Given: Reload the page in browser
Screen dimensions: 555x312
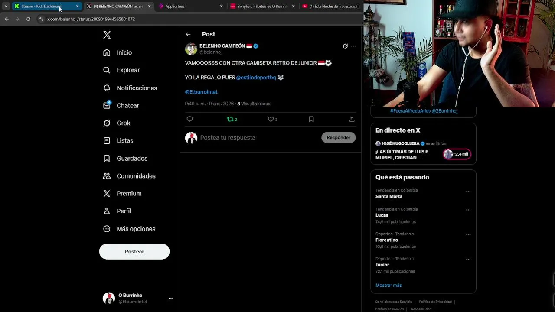Looking at the screenshot, I should [28, 19].
